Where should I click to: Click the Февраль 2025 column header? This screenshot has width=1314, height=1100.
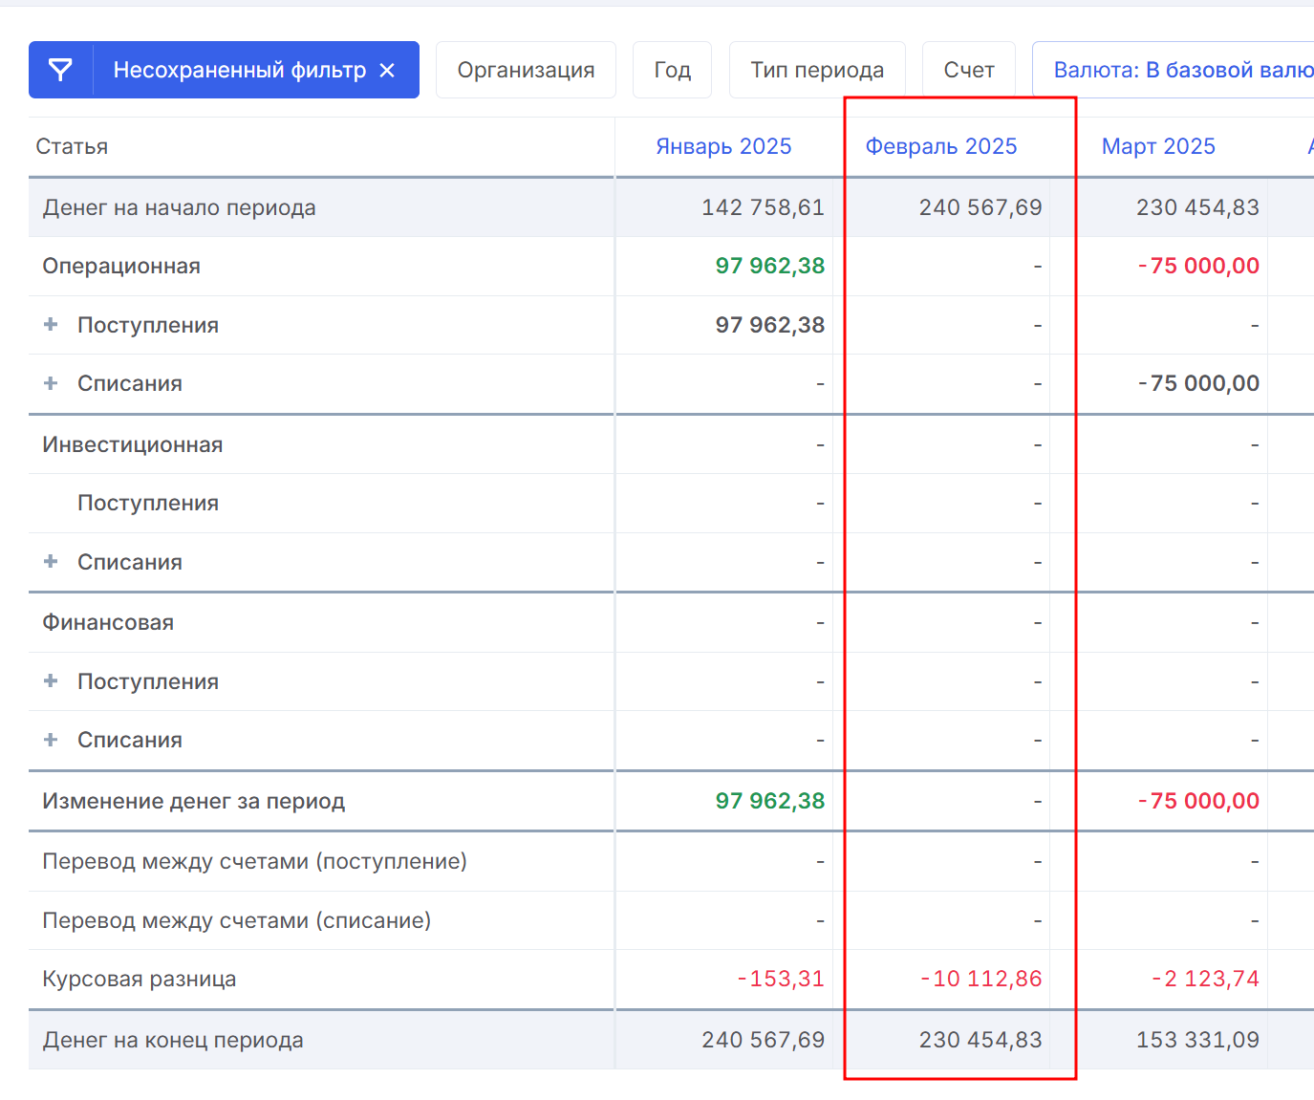coord(940,146)
